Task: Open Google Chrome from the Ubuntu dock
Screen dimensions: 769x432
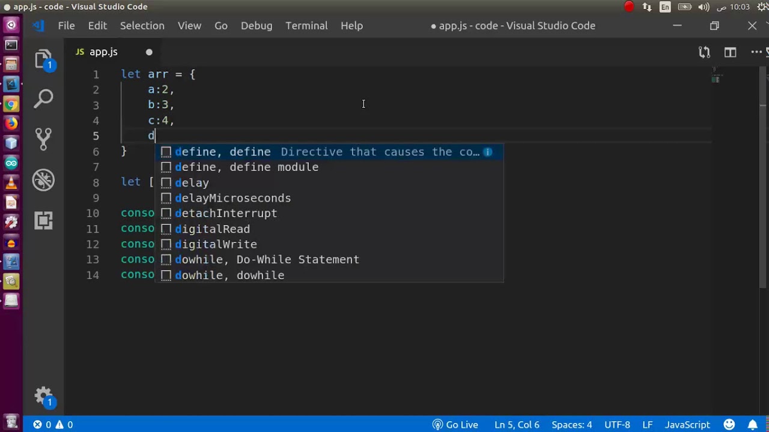Action: coord(11,104)
